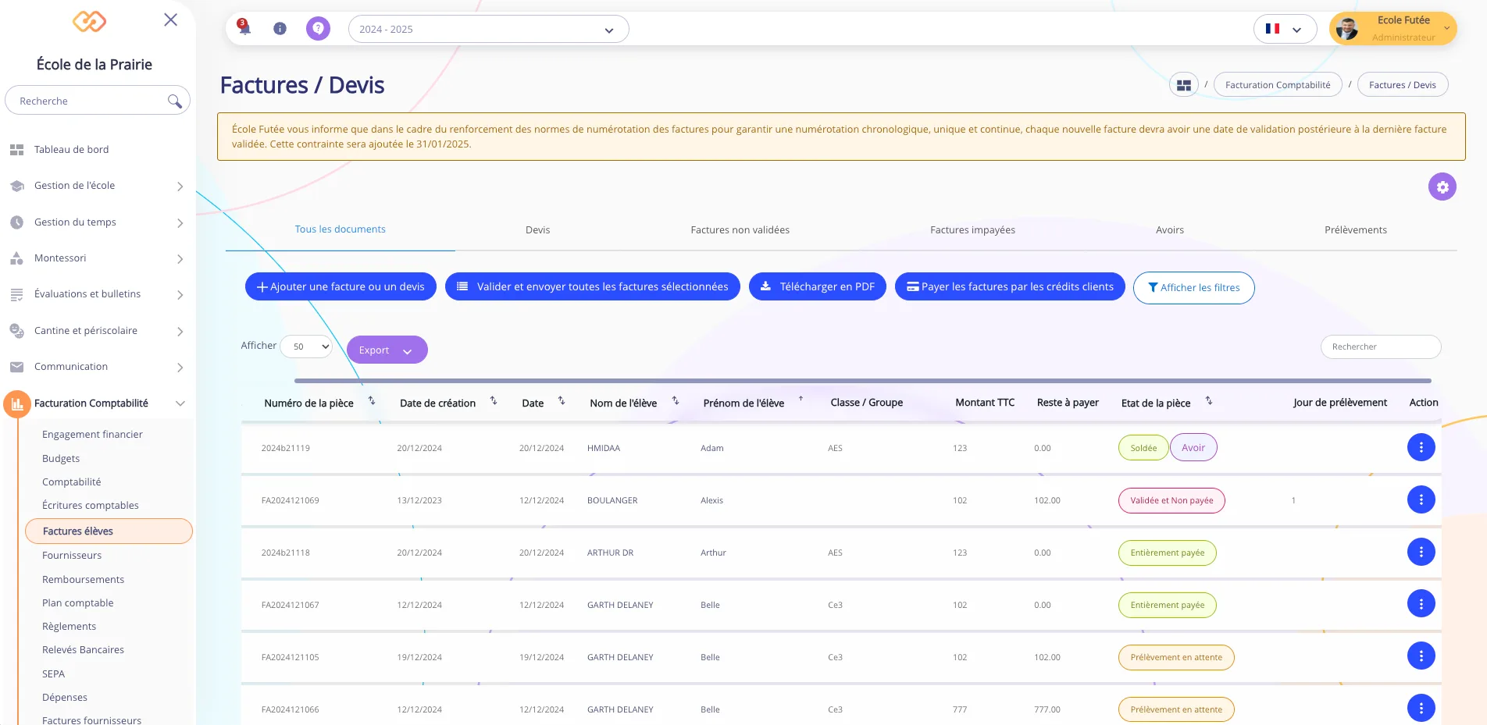
Task: Click Validée et Non payée status badge
Action: pyautogui.click(x=1171, y=500)
